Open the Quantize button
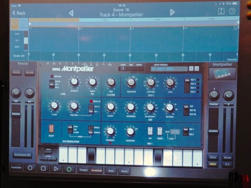The width and height of the screenshot is (251, 188). click(97, 170)
